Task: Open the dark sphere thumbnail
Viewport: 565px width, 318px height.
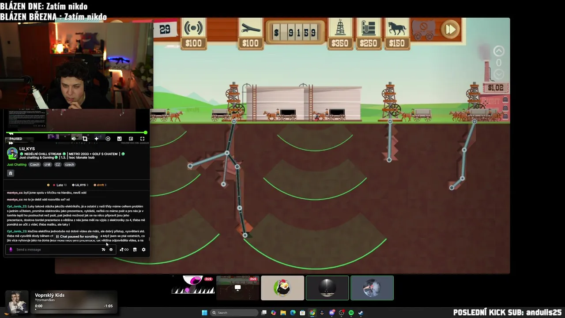Action: point(327,288)
